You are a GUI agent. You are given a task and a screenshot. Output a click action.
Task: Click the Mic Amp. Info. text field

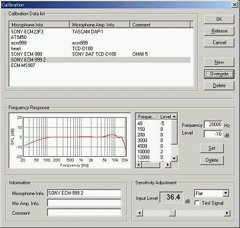[x=84, y=203]
